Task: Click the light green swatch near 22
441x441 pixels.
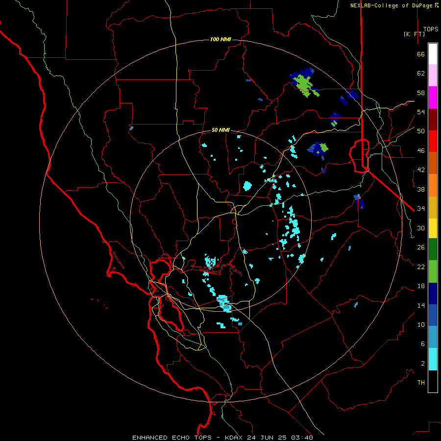Action: click(x=433, y=271)
